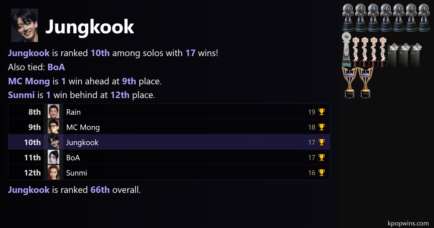
Task: Click the trophy icon in the highlighted Jungkook row
Action: pyautogui.click(x=322, y=143)
